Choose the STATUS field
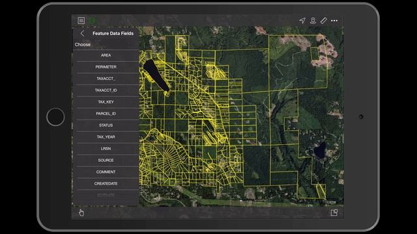 pos(106,125)
